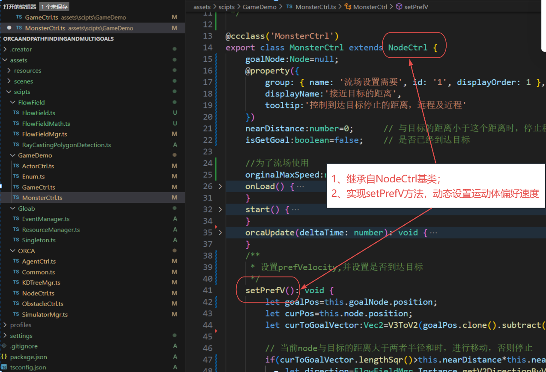Unfold the onLoad method at line 26
Viewport: 546px width, 372px height.
[220, 187]
